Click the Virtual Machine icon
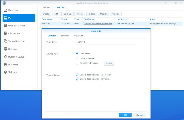The height and width of the screenshot is (120, 184). (5, 41)
